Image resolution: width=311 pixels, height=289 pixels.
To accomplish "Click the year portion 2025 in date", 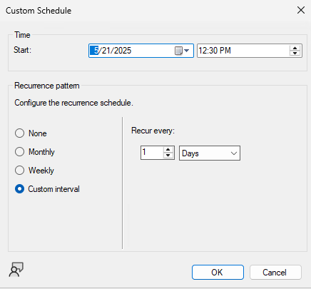I will click(123, 51).
